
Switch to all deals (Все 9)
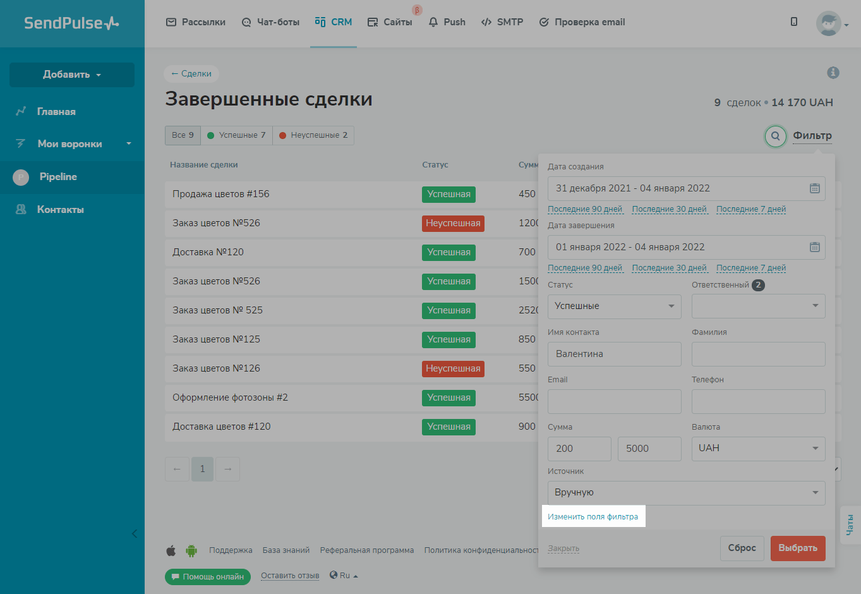183,135
